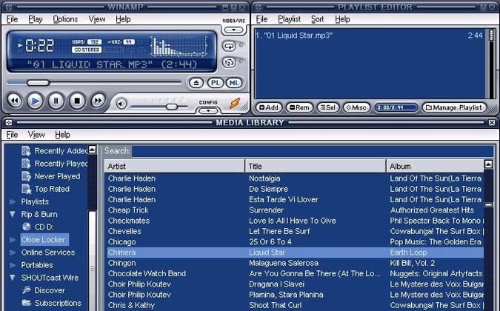Adjust the volume slider knob
Screen dimensions: 500x311
coord(172,107)
